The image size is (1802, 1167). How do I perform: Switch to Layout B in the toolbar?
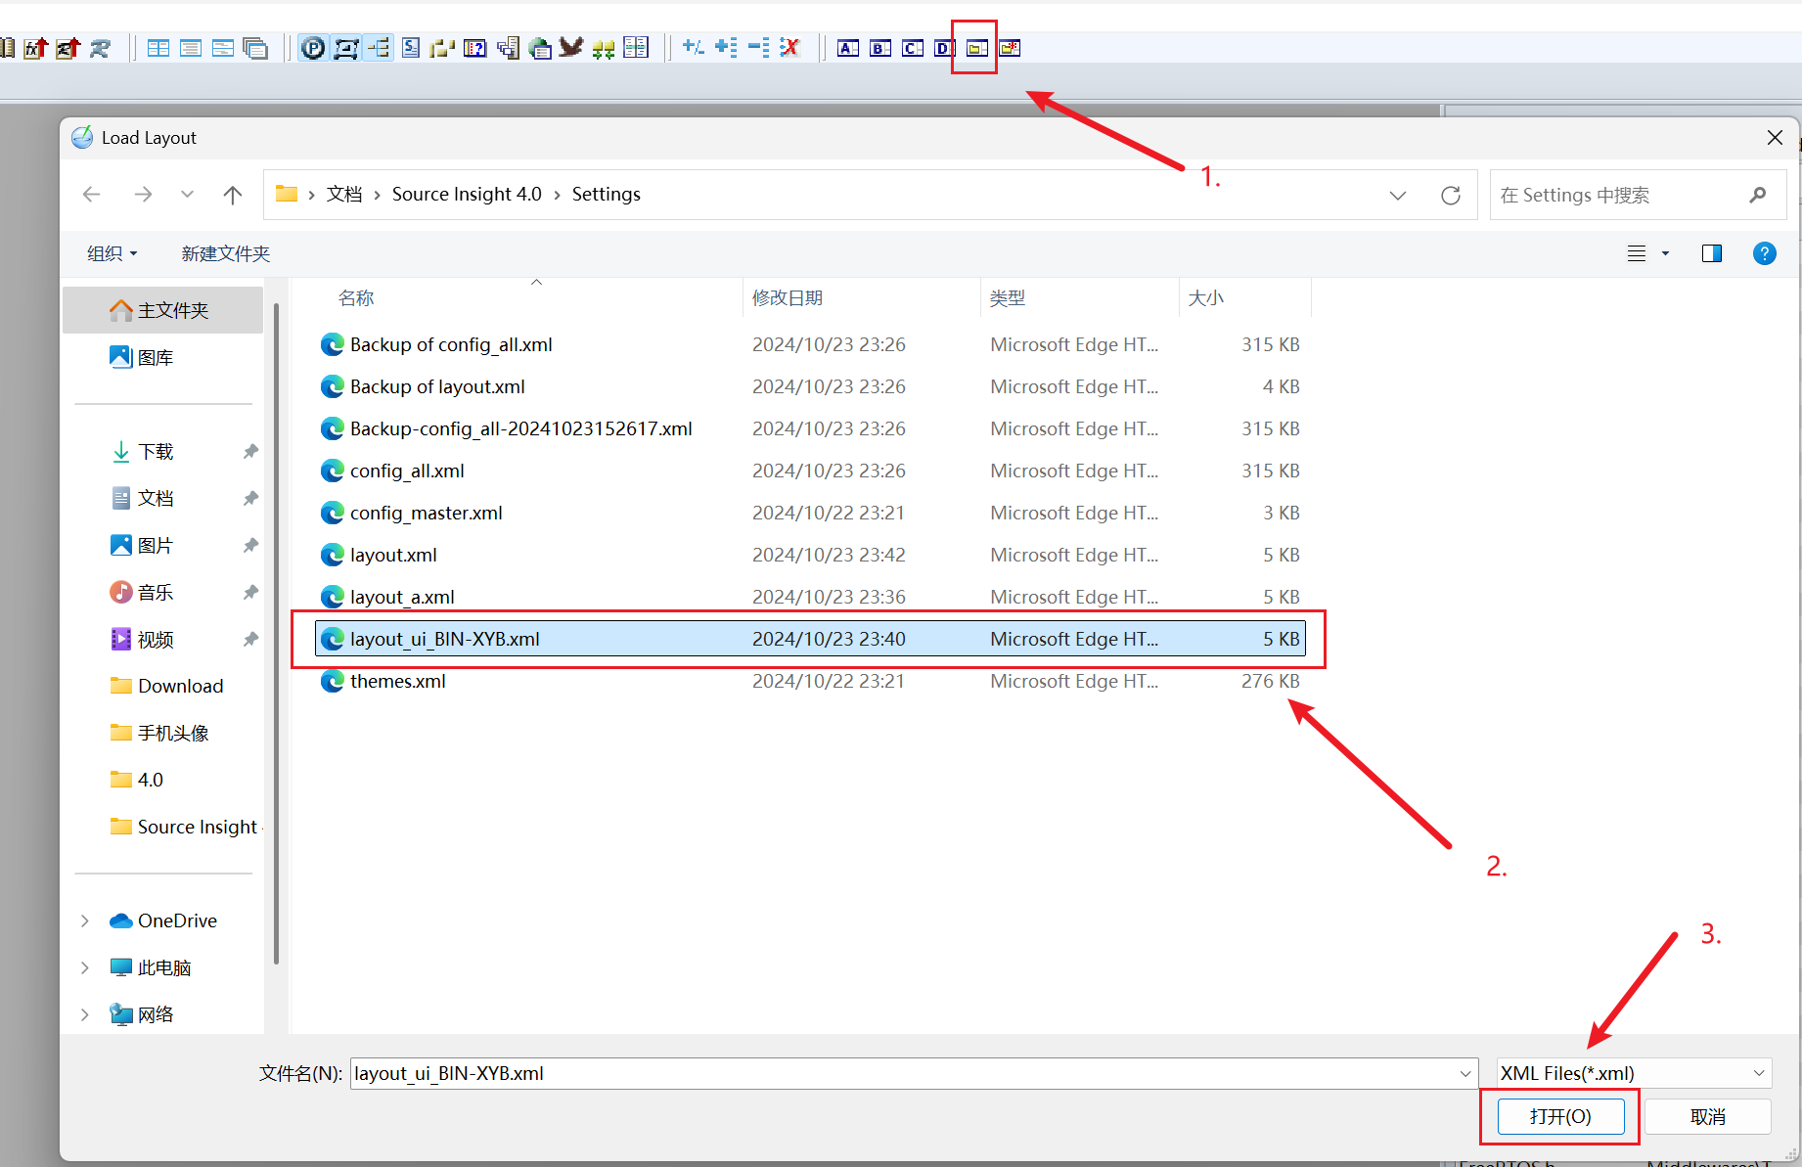coord(880,48)
